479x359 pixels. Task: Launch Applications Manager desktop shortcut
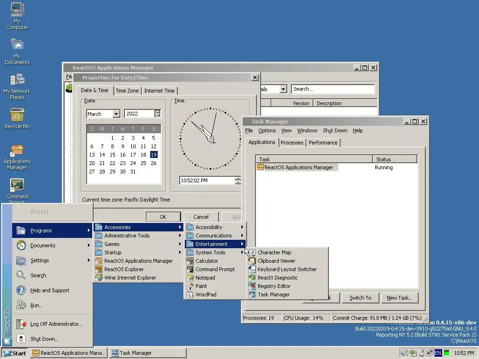click(x=17, y=158)
